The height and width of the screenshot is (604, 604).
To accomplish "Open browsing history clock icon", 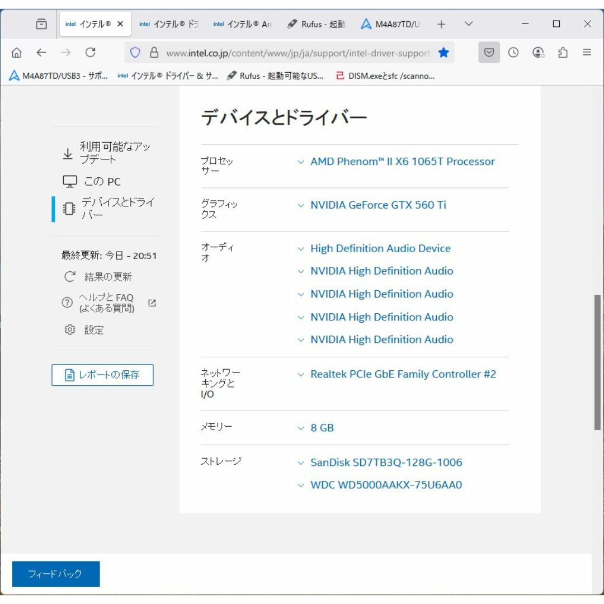I will click(513, 53).
